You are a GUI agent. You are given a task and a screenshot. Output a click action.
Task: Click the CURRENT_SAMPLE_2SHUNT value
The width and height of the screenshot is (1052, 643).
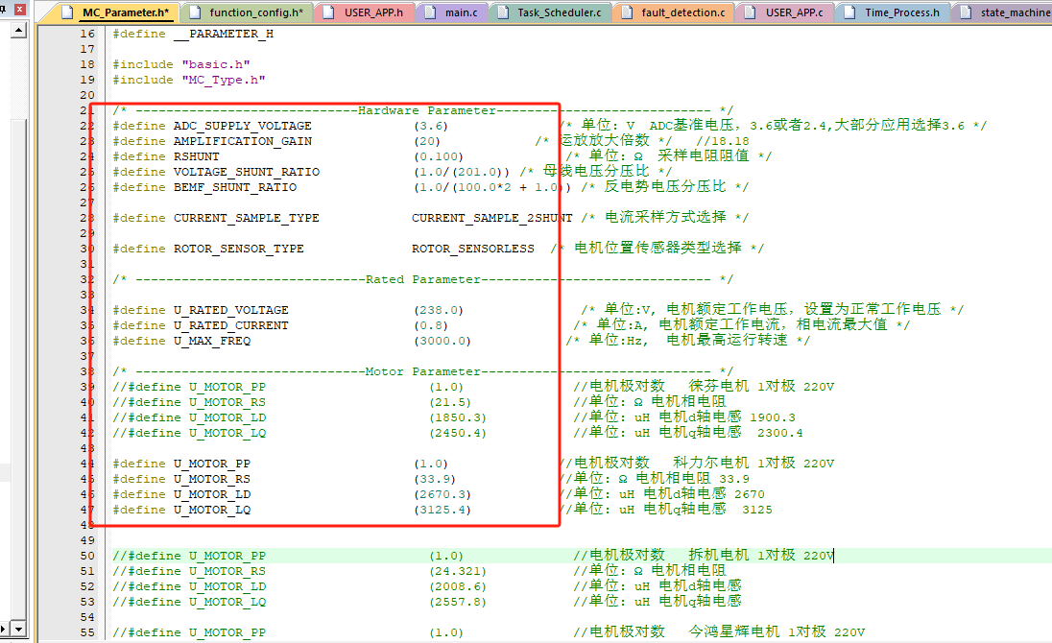[x=491, y=218]
